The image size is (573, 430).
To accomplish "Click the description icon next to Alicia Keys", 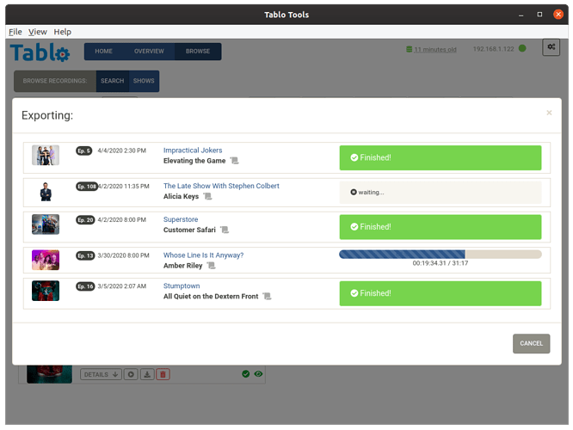I will click(207, 197).
